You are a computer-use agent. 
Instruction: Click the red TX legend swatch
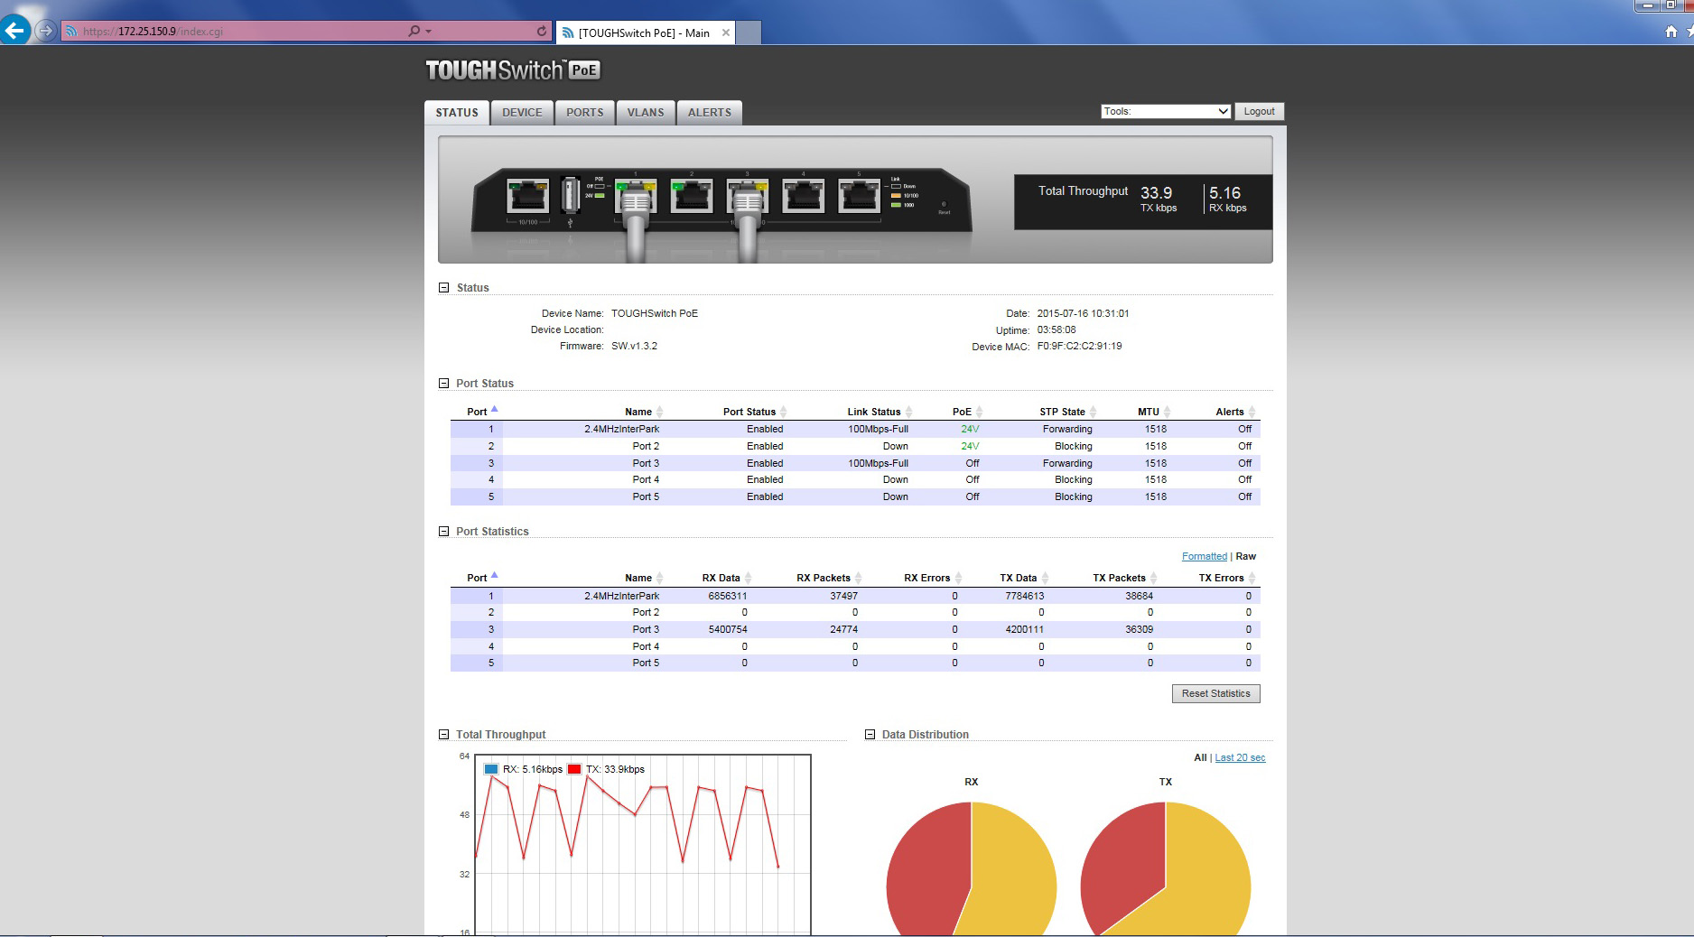point(574,769)
